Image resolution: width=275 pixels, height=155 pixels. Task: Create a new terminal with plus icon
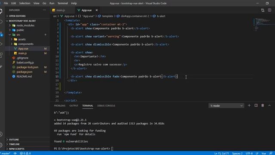point(249,105)
